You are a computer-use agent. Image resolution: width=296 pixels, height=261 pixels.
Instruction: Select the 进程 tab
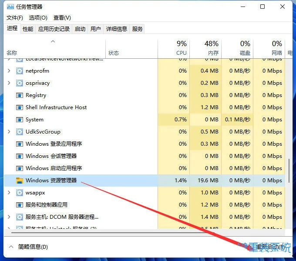click(12, 28)
